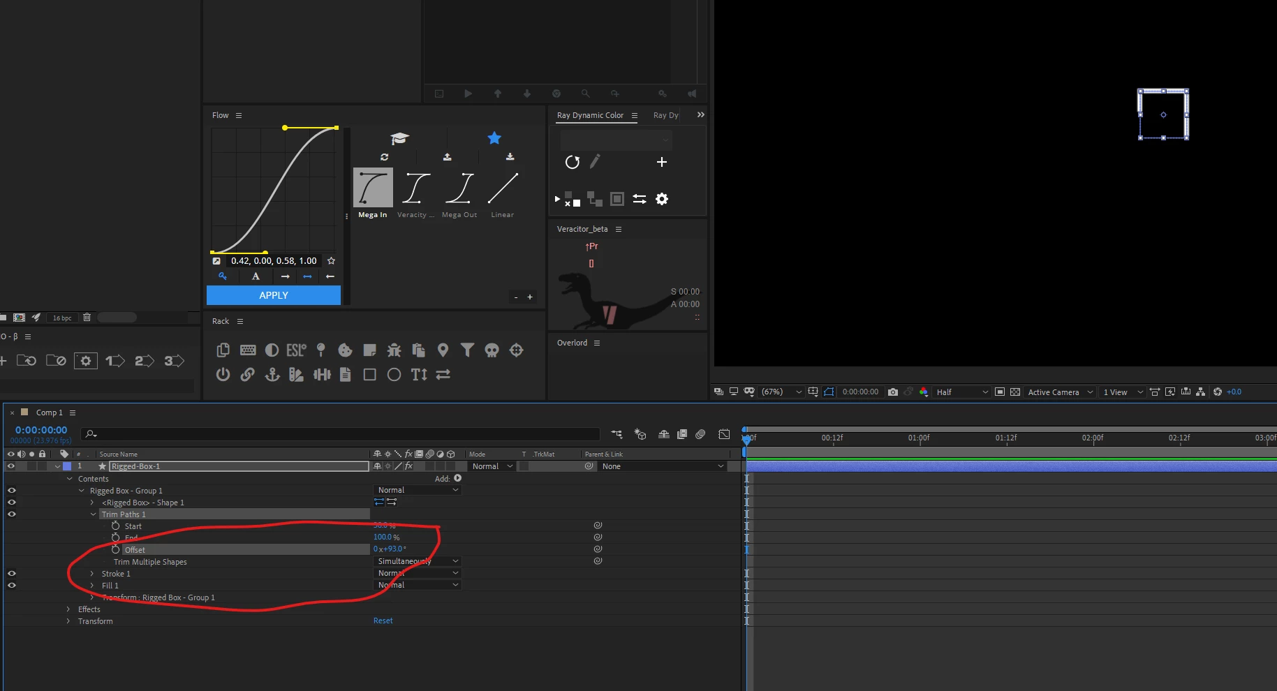Open the Half resolution dropdown
This screenshot has height=691, width=1277.
[x=962, y=392]
